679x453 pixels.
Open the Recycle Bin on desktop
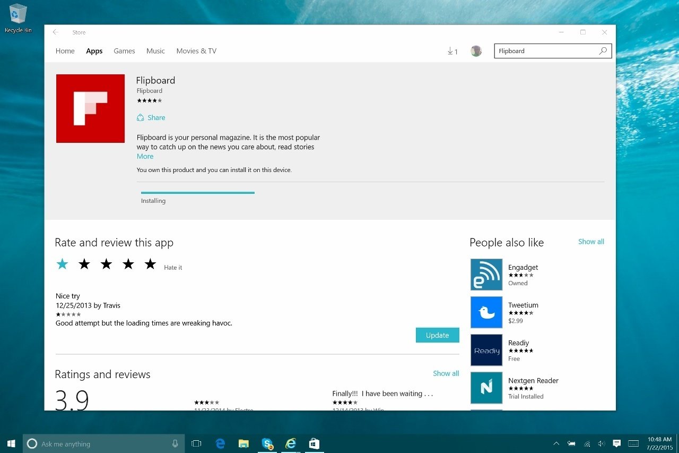click(18, 18)
